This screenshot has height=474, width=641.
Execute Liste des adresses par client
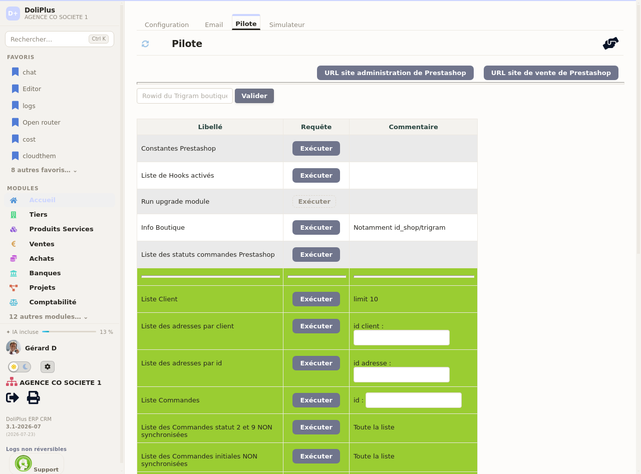pyautogui.click(x=316, y=326)
